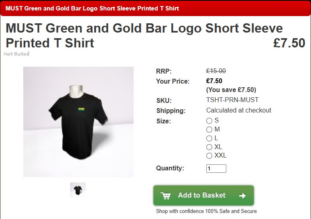The height and width of the screenshot is (219, 311).
Task: Click the green and gold logo on shirt
Action: click(81, 109)
